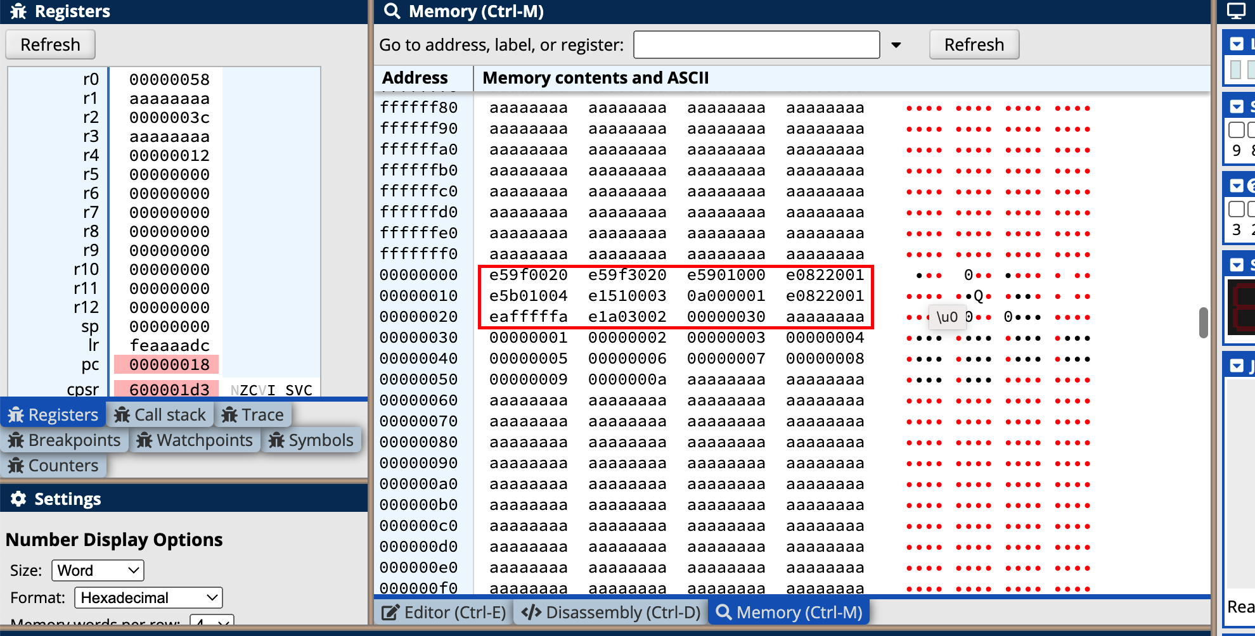Click the monitor devices icon in top-right header
Viewport: 1255px width, 636px height.
[x=1236, y=11]
